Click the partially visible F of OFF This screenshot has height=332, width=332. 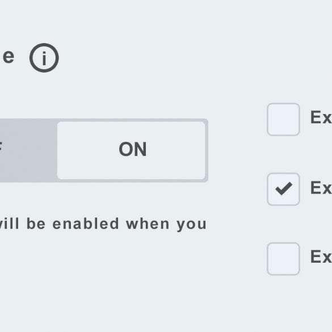[x=1, y=146]
